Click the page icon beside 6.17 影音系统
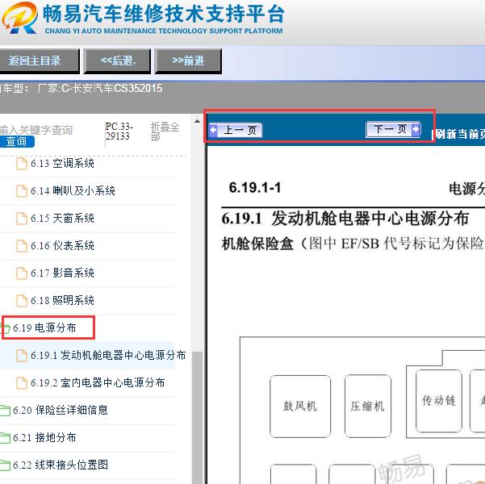This screenshot has width=485, height=484. pos(21,273)
